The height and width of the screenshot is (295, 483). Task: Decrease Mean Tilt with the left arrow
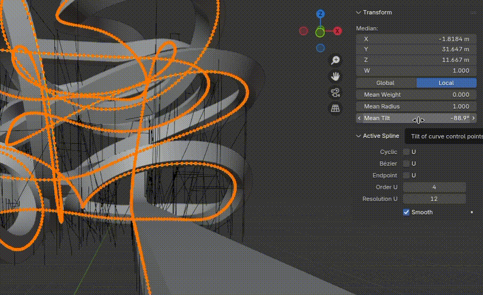[x=360, y=118]
